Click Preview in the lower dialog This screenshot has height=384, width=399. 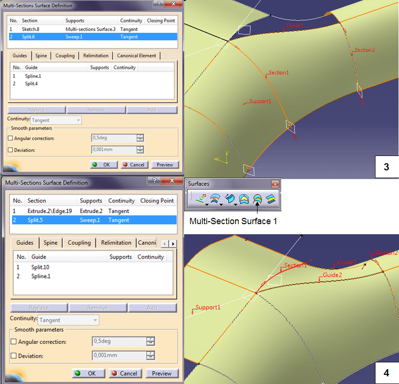point(162,373)
